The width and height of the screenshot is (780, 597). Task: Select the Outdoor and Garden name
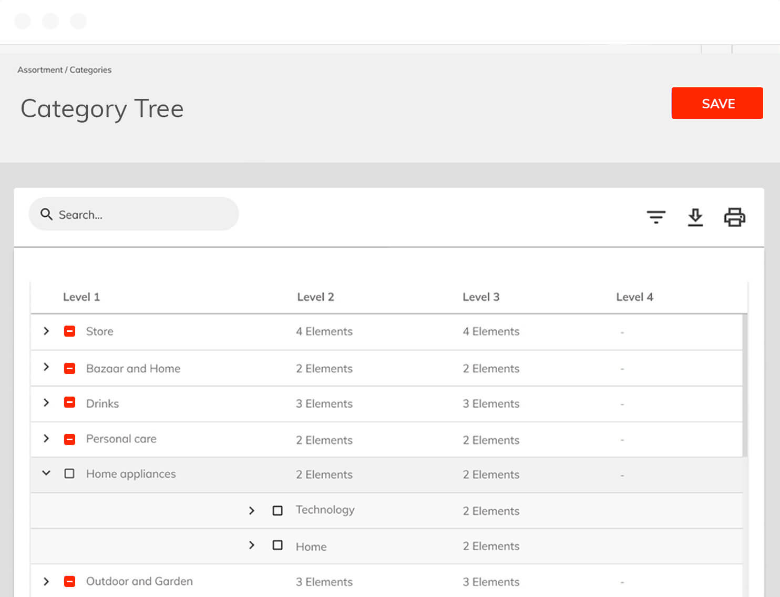(139, 581)
